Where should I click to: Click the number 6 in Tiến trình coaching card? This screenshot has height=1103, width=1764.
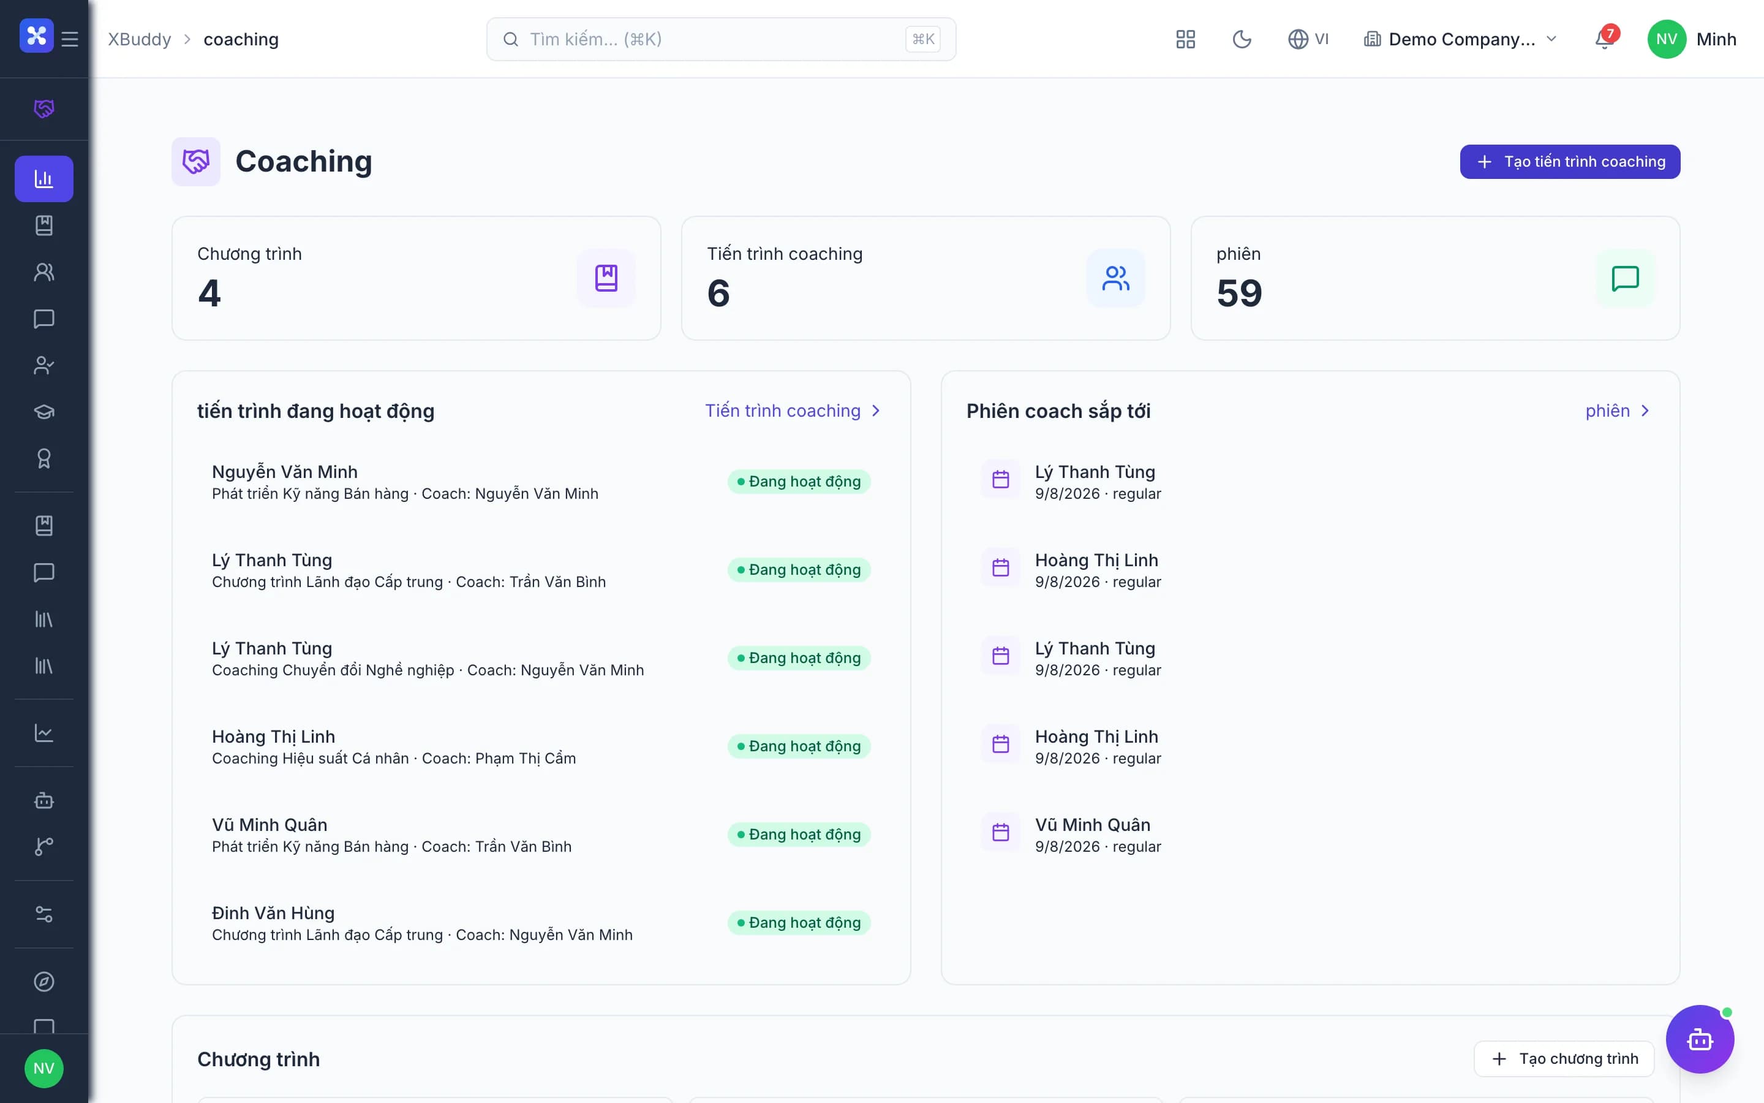[x=718, y=294]
